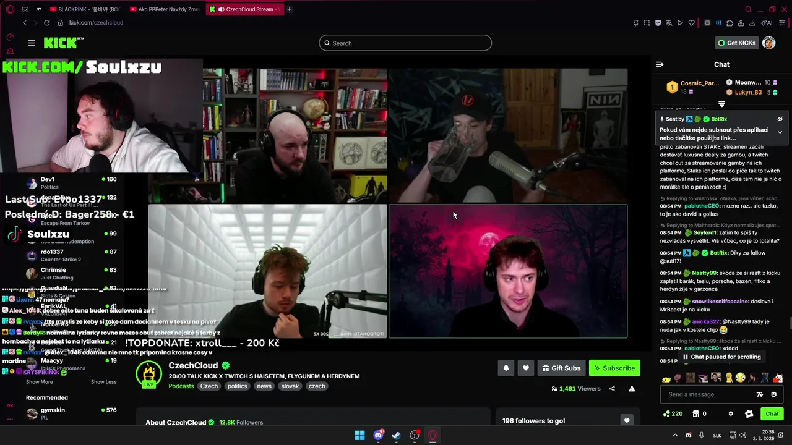This screenshot has width=792, height=445.
Task: Expand the pinned BotRix message
Action: click(780, 132)
